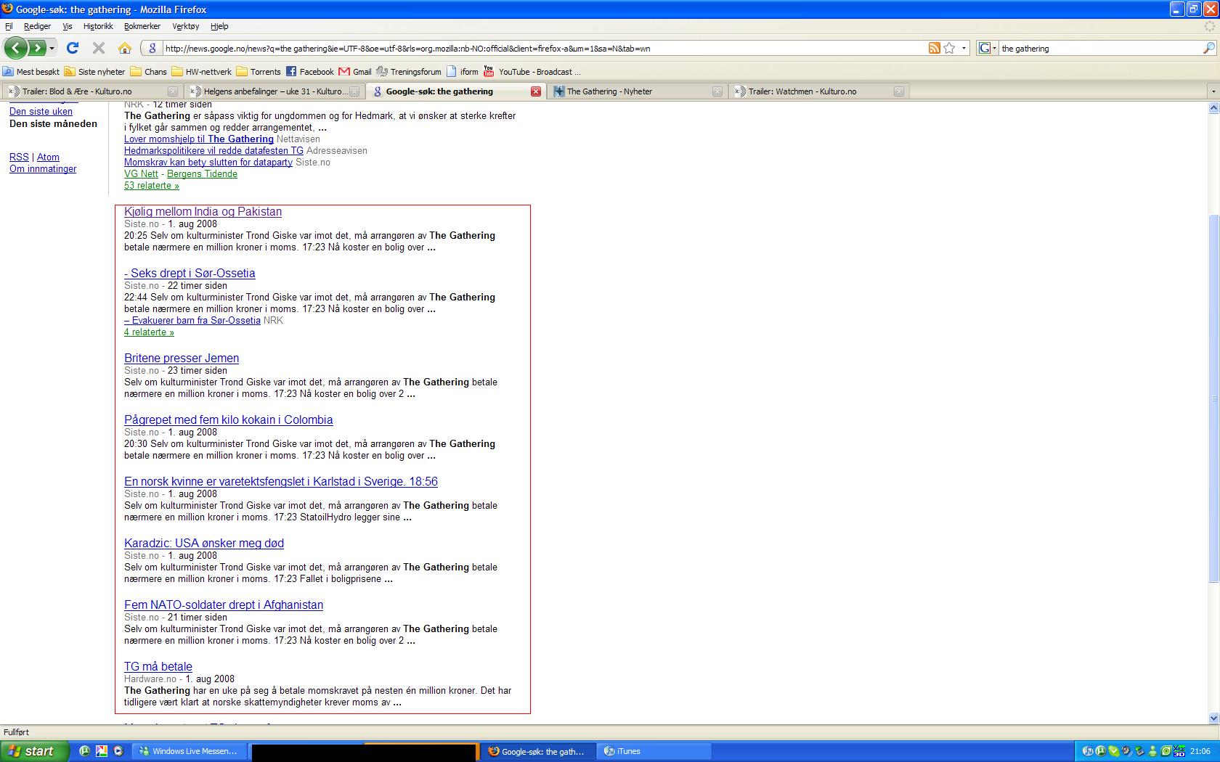Open the Chans bookmarks folder

click(149, 72)
